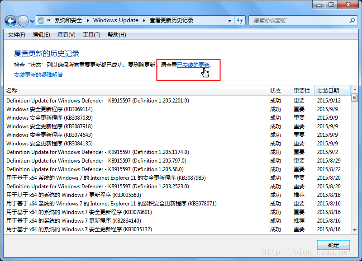Maximize the Windows Update history window
362x261 pixels.
tap(331, 5)
